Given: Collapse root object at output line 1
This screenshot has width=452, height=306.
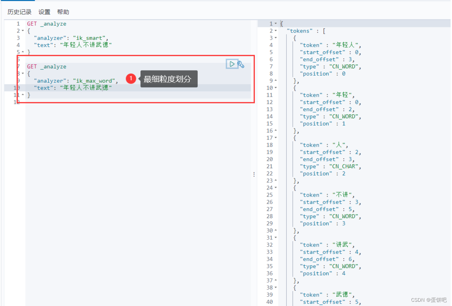Looking at the screenshot, I should pyautogui.click(x=276, y=24).
